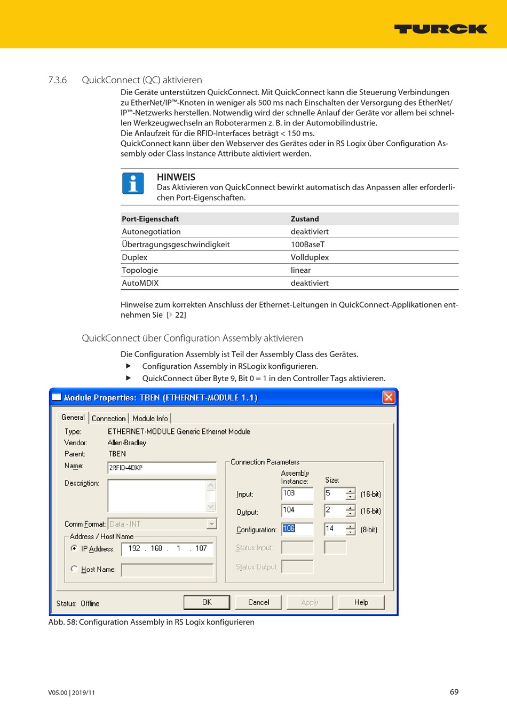Click the Module Properties title bar window icon

57,397
